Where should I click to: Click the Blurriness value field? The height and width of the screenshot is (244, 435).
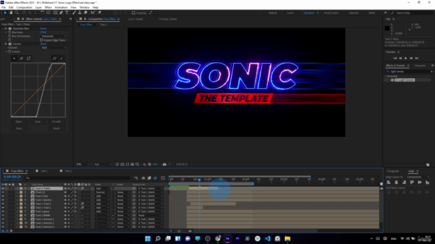click(x=43, y=33)
